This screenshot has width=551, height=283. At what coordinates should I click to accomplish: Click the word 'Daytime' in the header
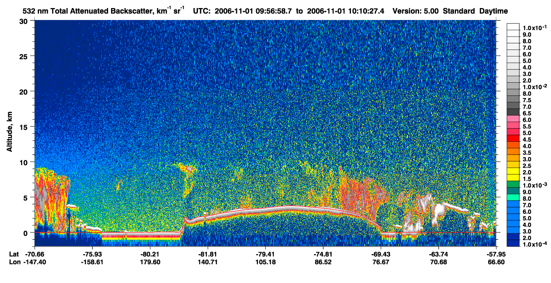pos(494,11)
